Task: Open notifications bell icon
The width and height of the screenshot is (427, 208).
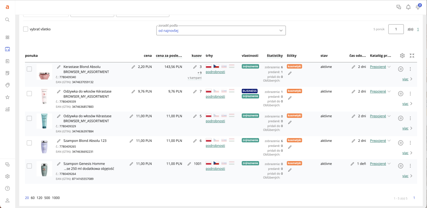Action: tap(408, 7)
